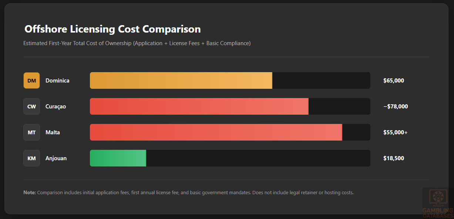This screenshot has width=454, height=219.
Task: Click the $18,500 cost value
Action: coord(394,158)
